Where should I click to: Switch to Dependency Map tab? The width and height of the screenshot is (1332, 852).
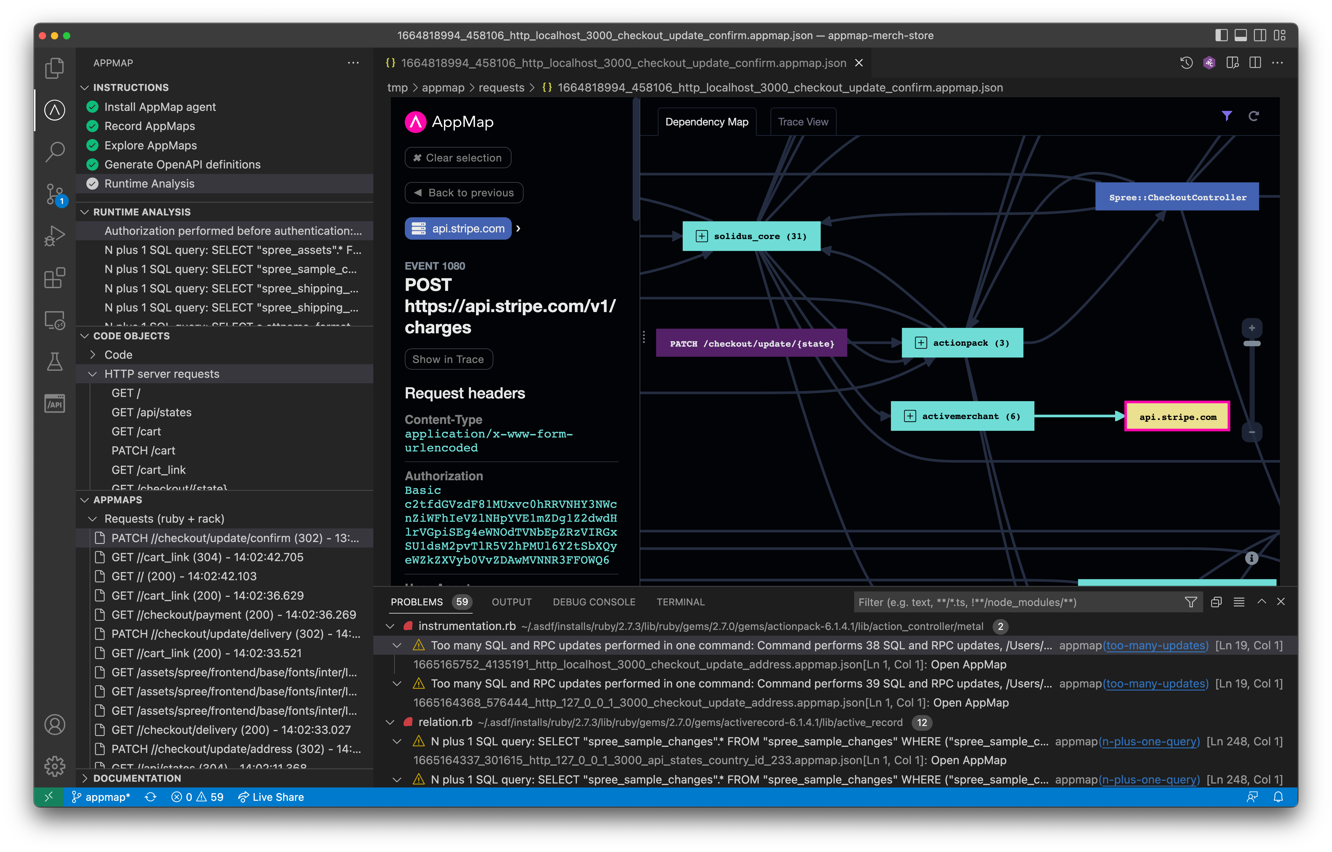tap(706, 122)
